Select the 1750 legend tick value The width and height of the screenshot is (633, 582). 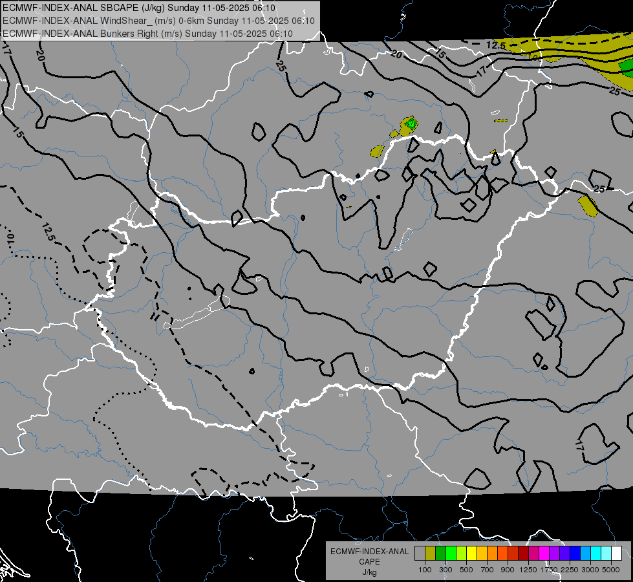(549, 570)
